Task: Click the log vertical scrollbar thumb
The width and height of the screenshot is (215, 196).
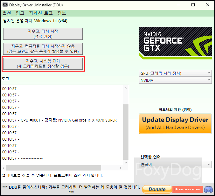Action: (126, 132)
